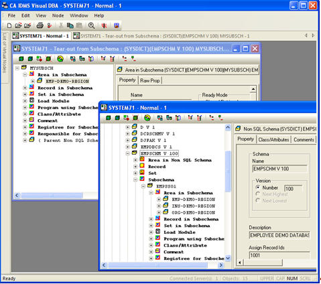Switch to the Comments tab

coord(304,139)
